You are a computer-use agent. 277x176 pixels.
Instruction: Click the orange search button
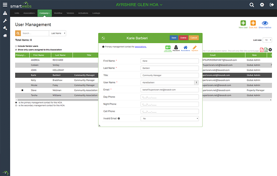(18, 33)
